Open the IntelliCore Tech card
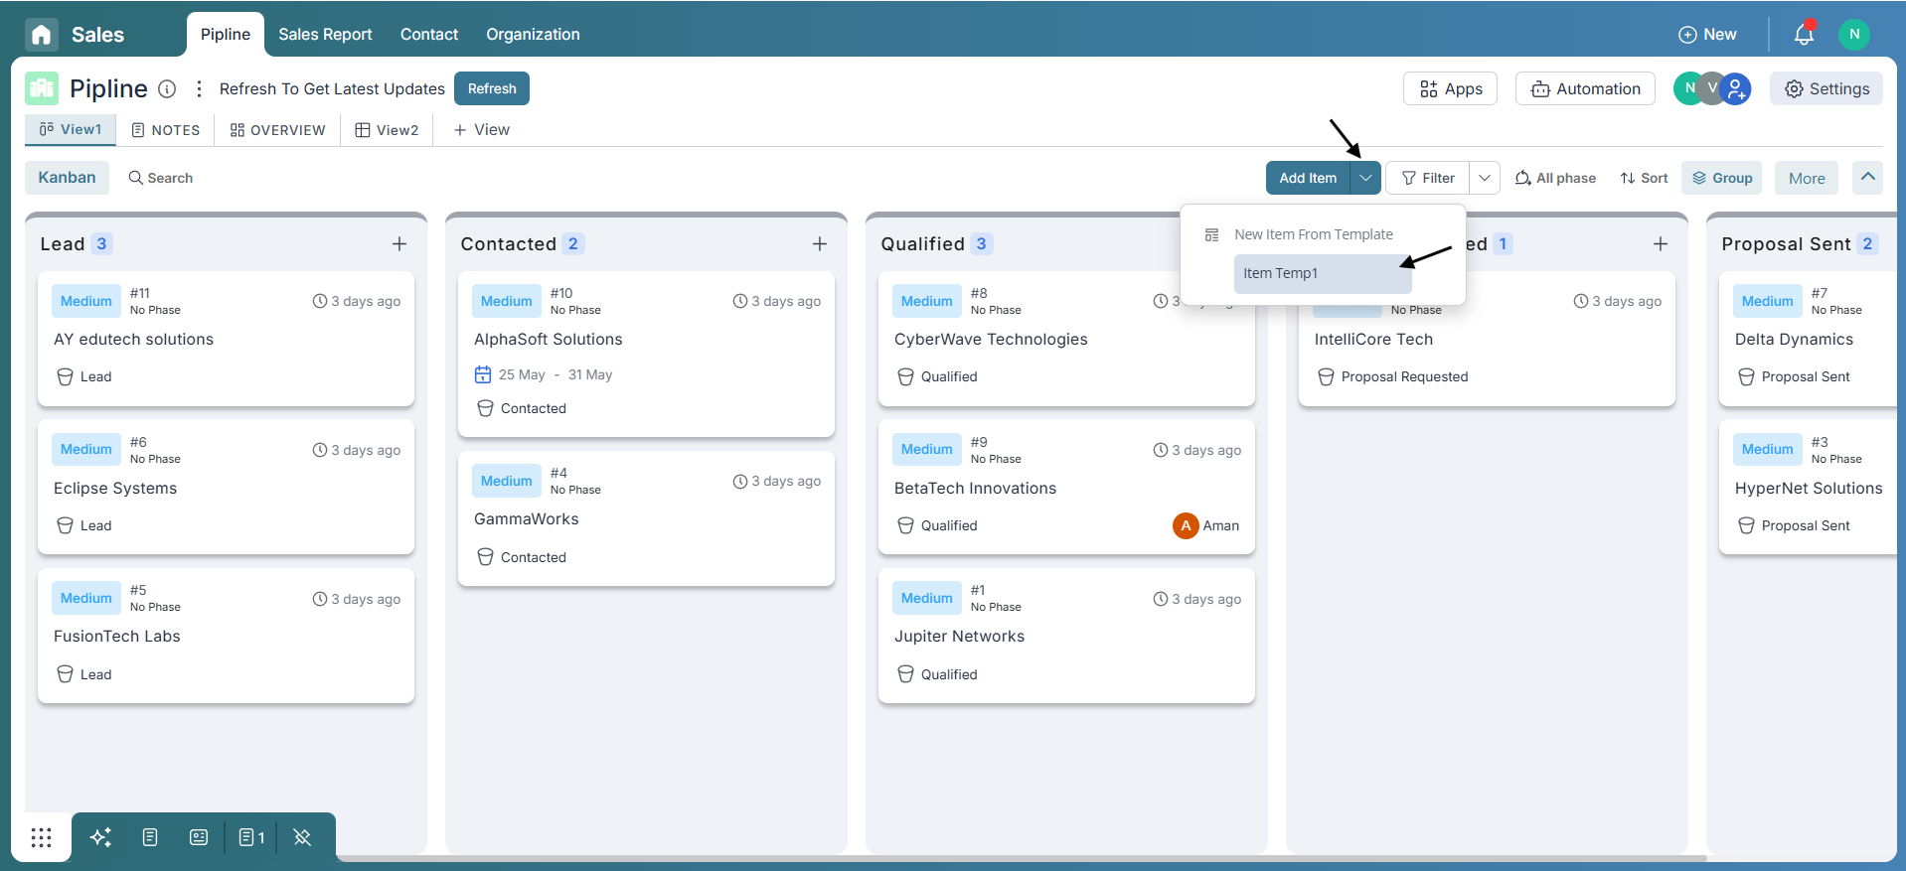The image size is (1906, 871). point(1487,339)
